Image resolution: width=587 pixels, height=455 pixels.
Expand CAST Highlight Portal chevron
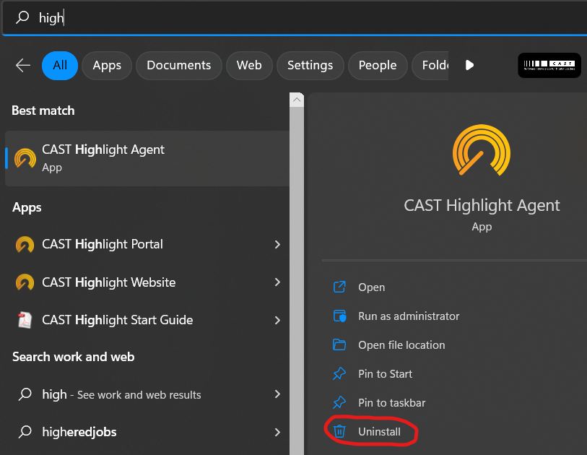click(x=277, y=245)
